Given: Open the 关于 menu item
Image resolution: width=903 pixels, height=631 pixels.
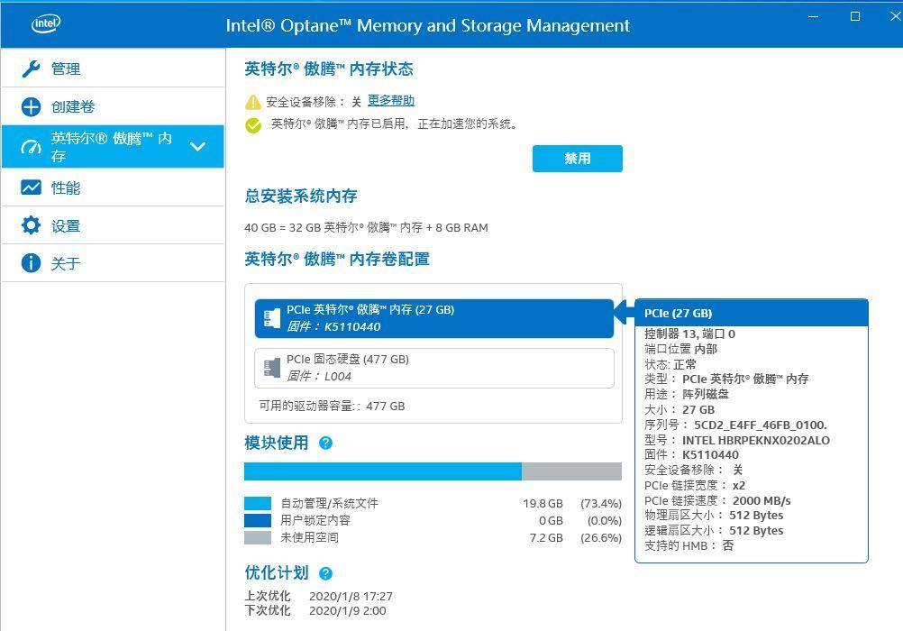Looking at the screenshot, I should [113, 263].
